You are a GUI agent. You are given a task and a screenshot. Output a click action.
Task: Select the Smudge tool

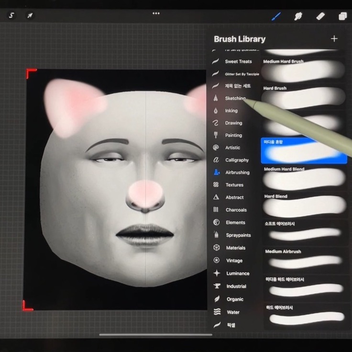pyautogui.click(x=298, y=16)
